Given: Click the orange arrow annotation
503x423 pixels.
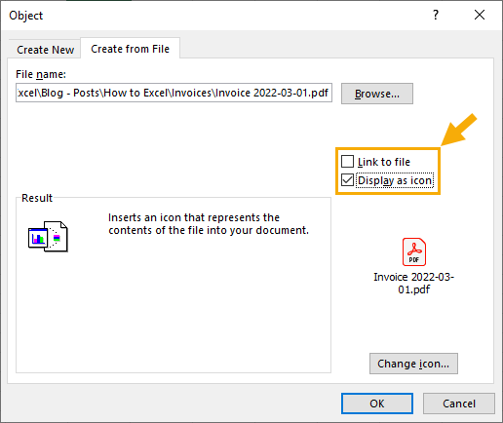Looking at the screenshot, I should (459, 130).
